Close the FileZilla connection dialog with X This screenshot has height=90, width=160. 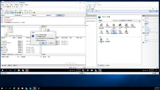click(x=54, y=32)
